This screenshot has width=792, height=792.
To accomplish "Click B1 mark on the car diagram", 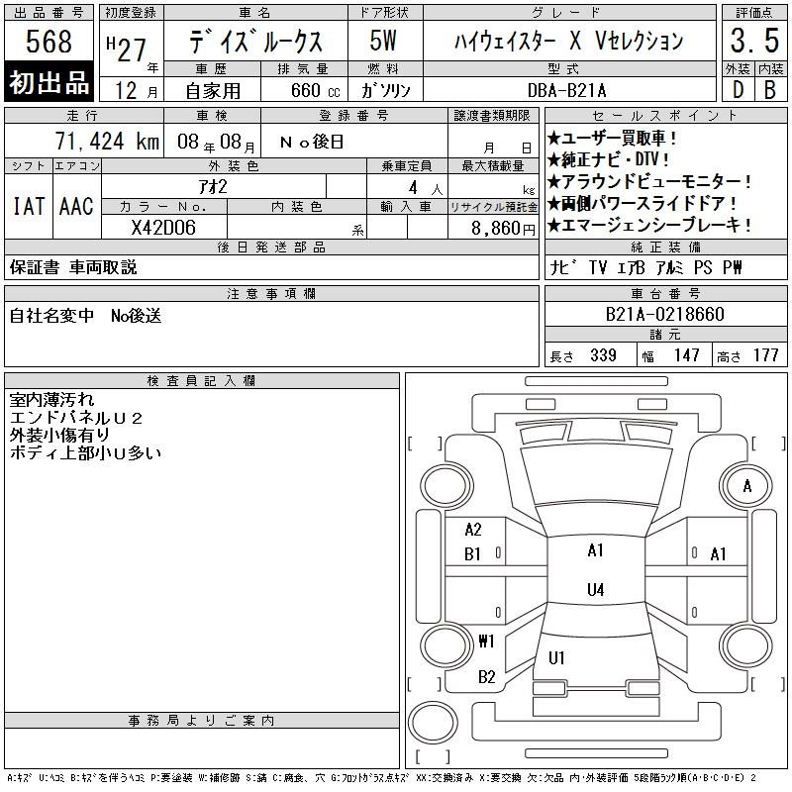I will (x=472, y=554).
